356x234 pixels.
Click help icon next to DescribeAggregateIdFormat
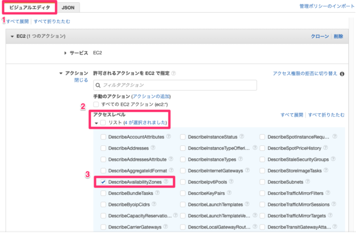click(x=171, y=170)
